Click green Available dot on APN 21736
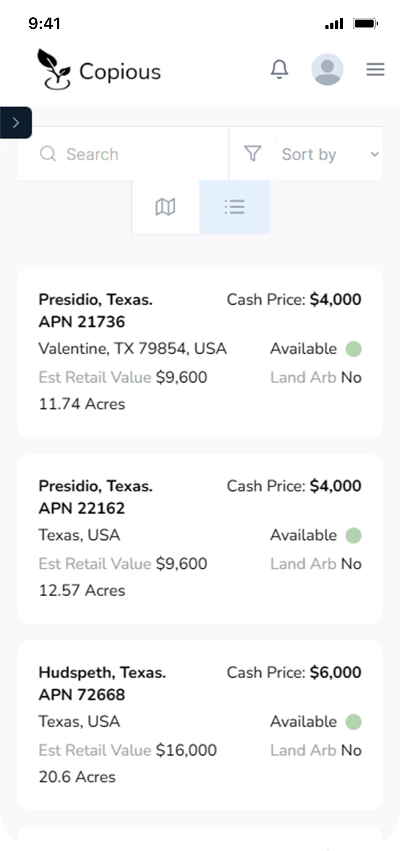This screenshot has width=400, height=851. tap(353, 349)
